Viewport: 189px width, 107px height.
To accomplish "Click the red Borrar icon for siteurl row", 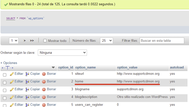I will [44, 74].
